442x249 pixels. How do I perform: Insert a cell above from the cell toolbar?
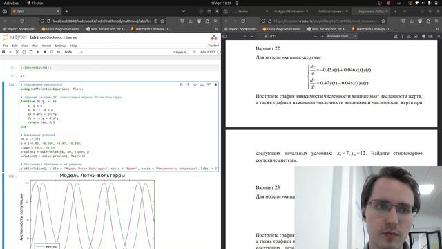point(202,84)
